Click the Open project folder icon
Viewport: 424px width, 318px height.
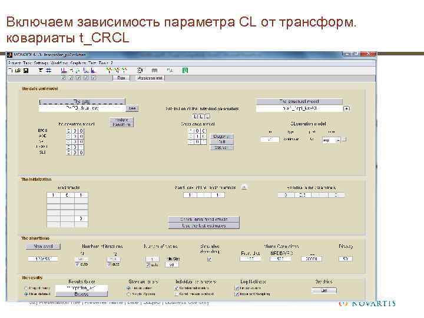click(x=18, y=71)
